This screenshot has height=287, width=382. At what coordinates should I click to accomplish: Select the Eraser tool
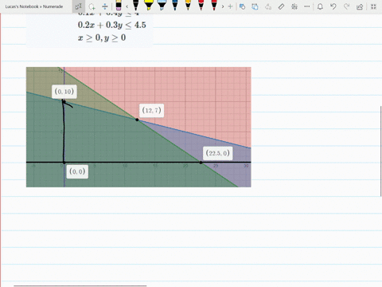119,6
